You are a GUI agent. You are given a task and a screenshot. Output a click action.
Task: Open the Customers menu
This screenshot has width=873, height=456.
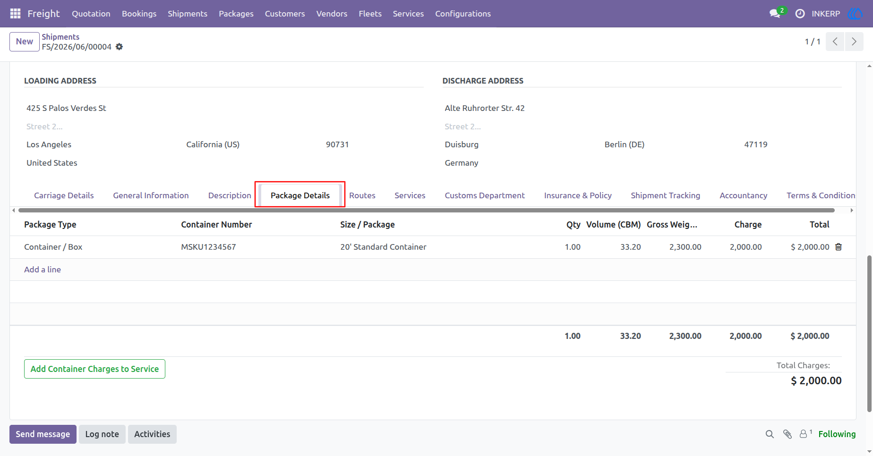tap(285, 14)
